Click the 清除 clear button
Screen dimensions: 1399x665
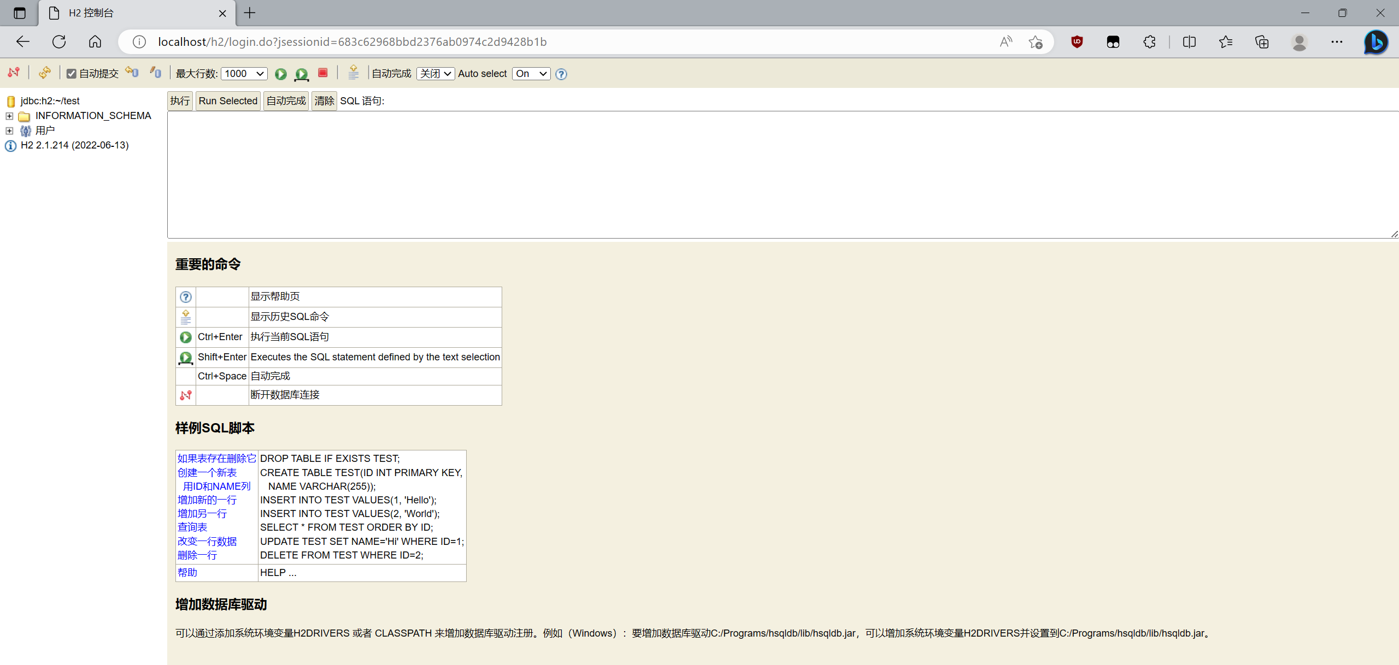(324, 101)
